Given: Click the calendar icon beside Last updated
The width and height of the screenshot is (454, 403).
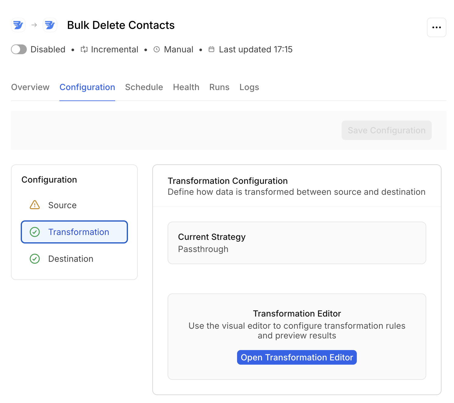Looking at the screenshot, I should point(211,49).
